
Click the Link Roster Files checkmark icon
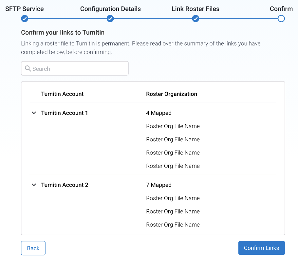(196, 19)
